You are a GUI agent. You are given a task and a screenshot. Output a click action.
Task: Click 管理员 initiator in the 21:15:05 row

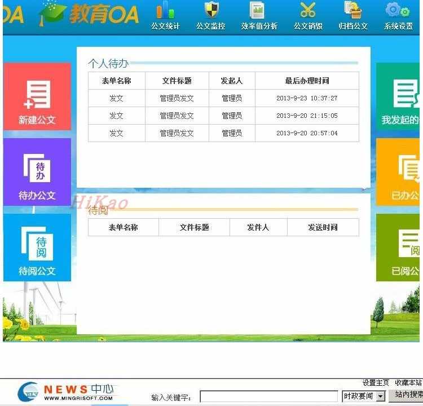pyautogui.click(x=232, y=116)
